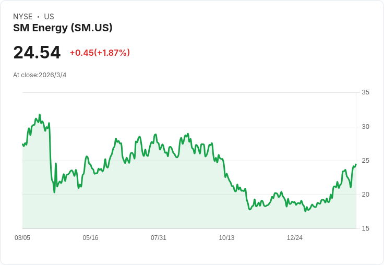Click the 35 price axis label
Viewport: 384px width, 265px height.
point(366,92)
